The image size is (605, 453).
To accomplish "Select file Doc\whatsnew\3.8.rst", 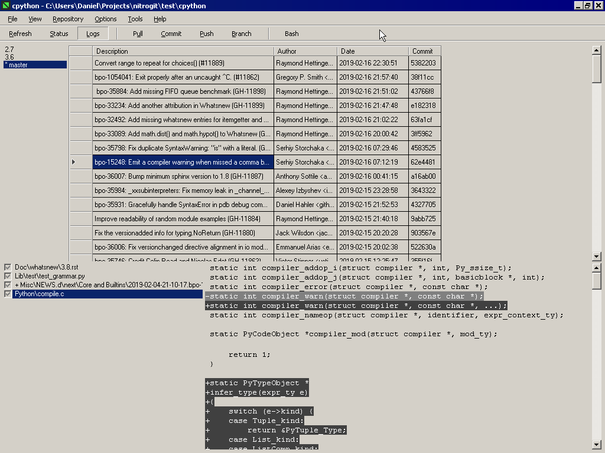I will [x=46, y=267].
